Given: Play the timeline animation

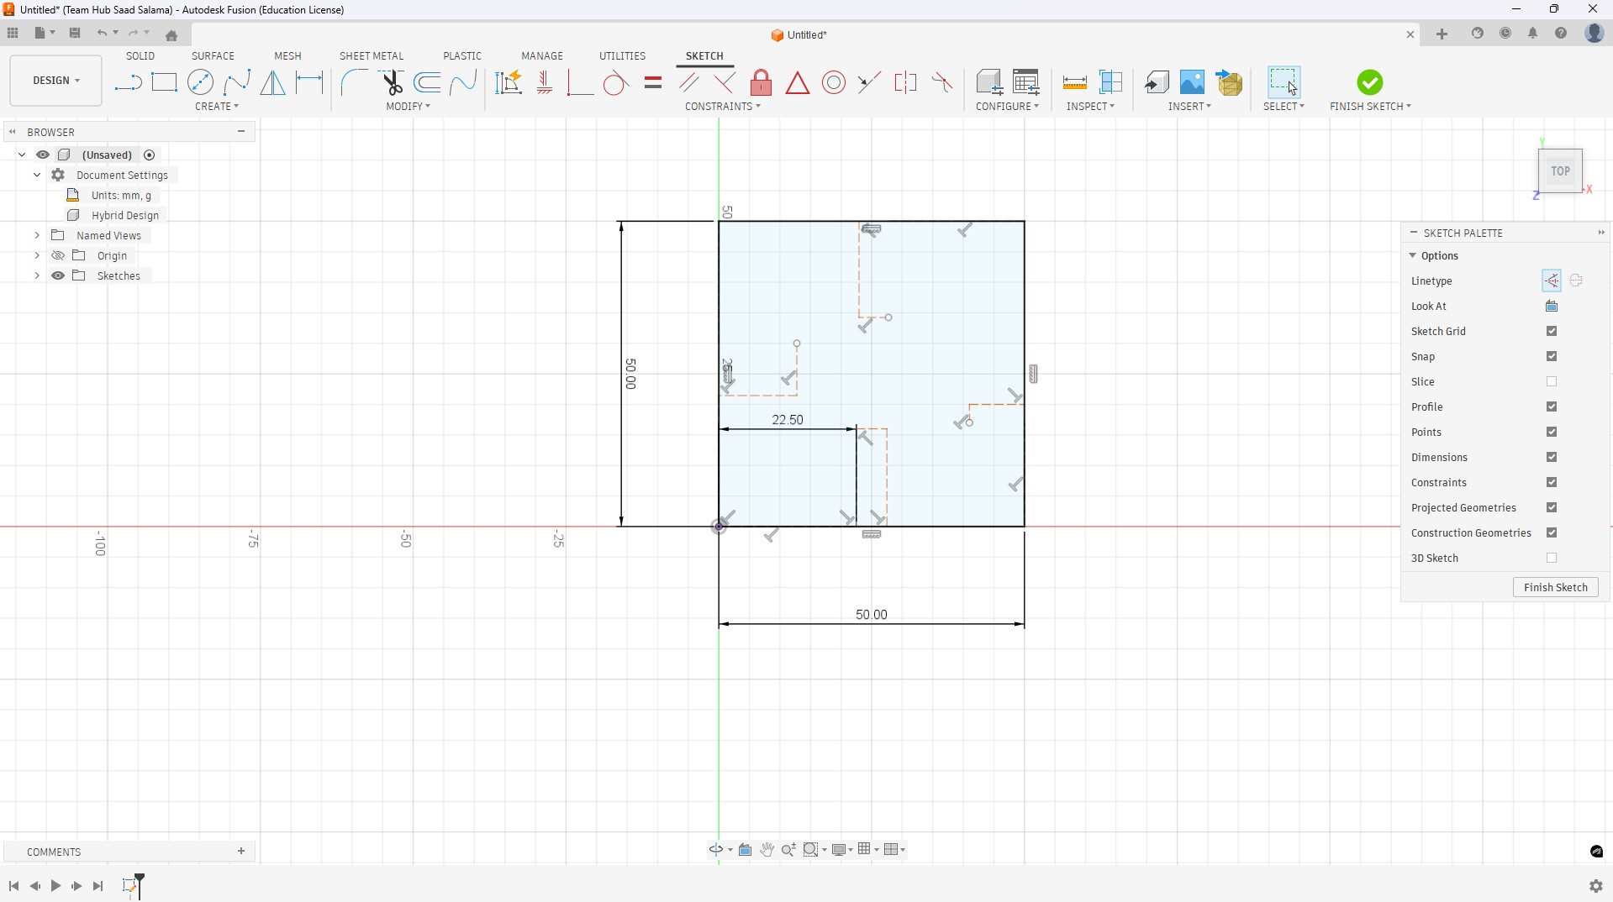Looking at the screenshot, I should tap(55, 886).
